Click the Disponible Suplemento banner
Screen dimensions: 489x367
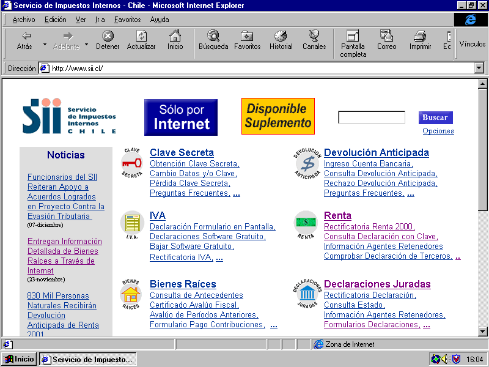click(278, 116)
